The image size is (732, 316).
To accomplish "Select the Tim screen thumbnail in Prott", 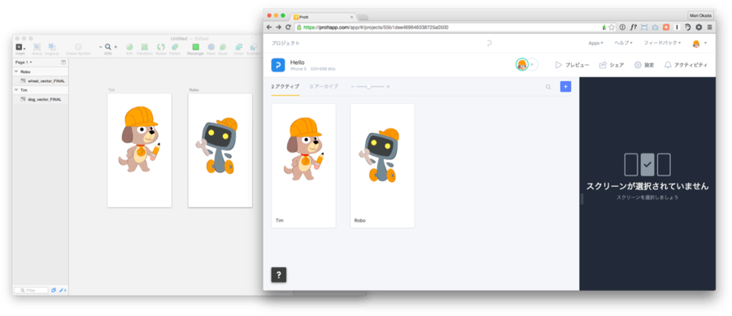I will (x=303, y=166).
